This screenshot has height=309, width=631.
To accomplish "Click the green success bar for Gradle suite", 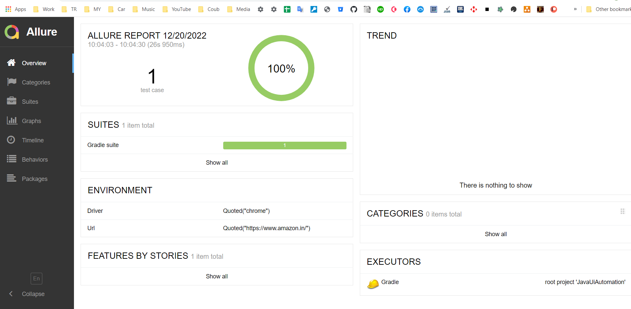I will coord(285,145).
